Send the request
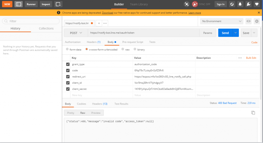 pyautogui.click(x=225, y=33)
